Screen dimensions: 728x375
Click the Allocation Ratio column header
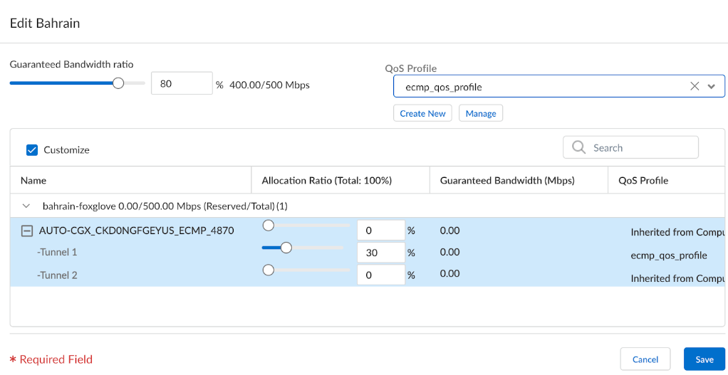(x=326, y=181)
